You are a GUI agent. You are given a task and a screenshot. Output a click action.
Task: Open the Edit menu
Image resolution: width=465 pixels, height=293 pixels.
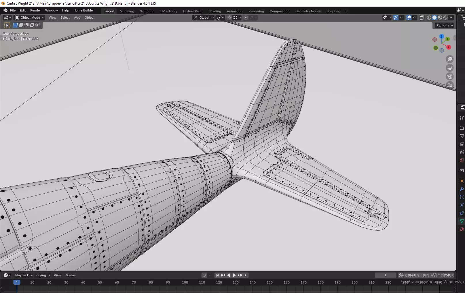(x=23, y=10)
